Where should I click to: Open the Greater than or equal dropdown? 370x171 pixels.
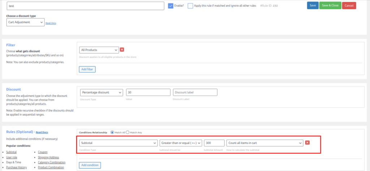tap(180, 143)
